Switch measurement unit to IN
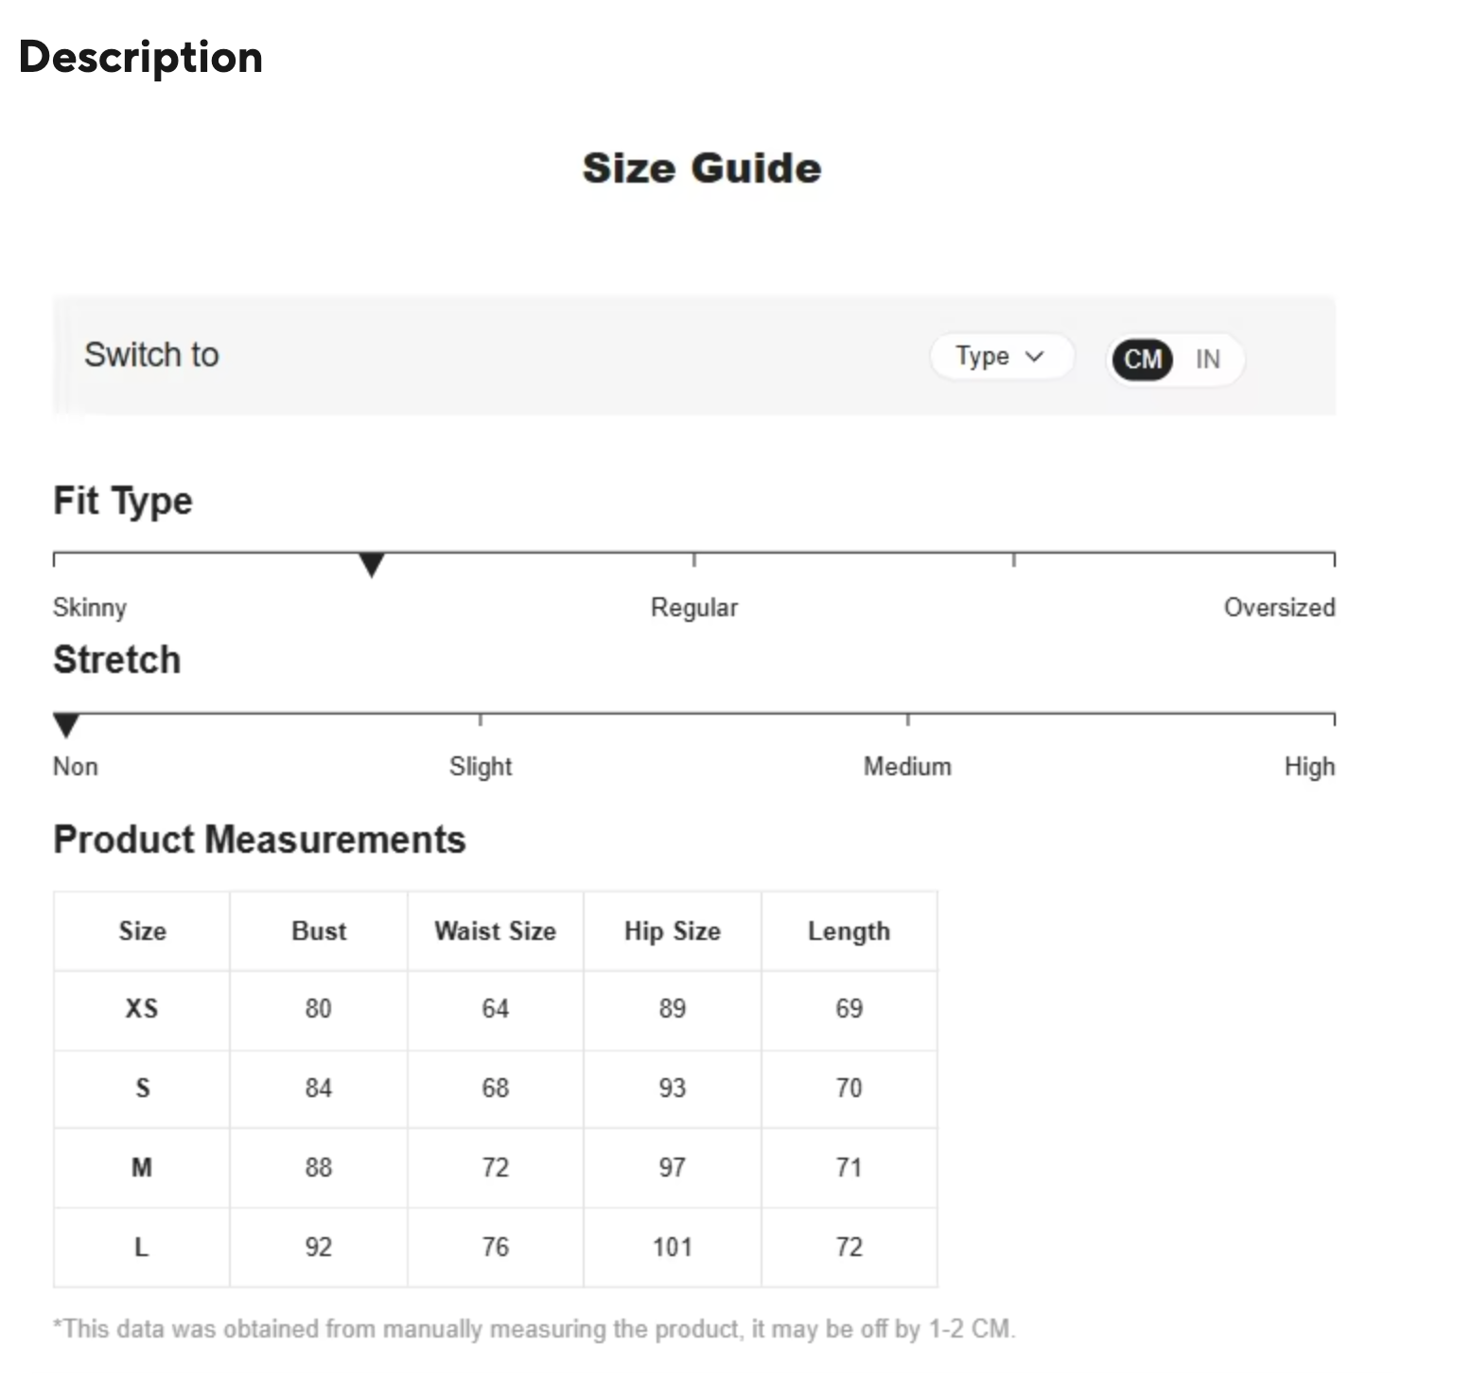 [x=1207, y=360]
